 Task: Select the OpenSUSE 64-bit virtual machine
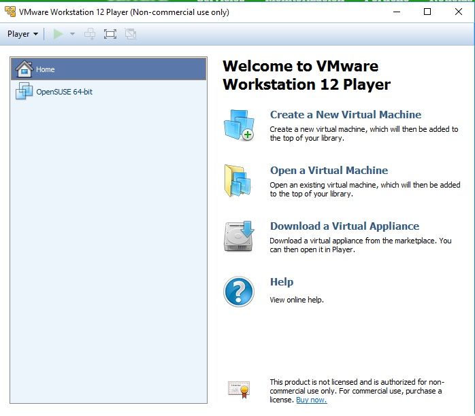64,91
